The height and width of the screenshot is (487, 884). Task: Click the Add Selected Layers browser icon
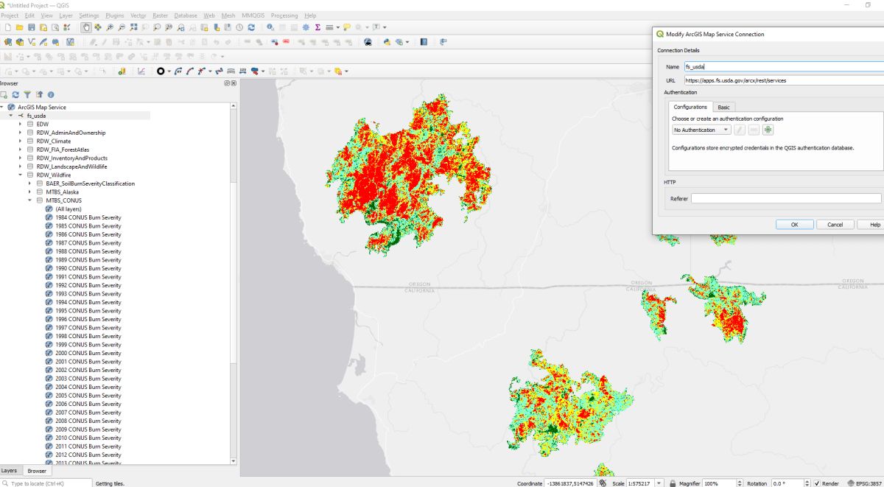pos(4,94)
